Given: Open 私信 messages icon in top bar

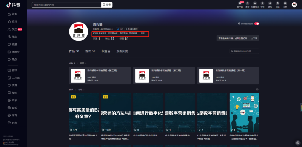Looking at the screenshot, I should click(277, 5).
